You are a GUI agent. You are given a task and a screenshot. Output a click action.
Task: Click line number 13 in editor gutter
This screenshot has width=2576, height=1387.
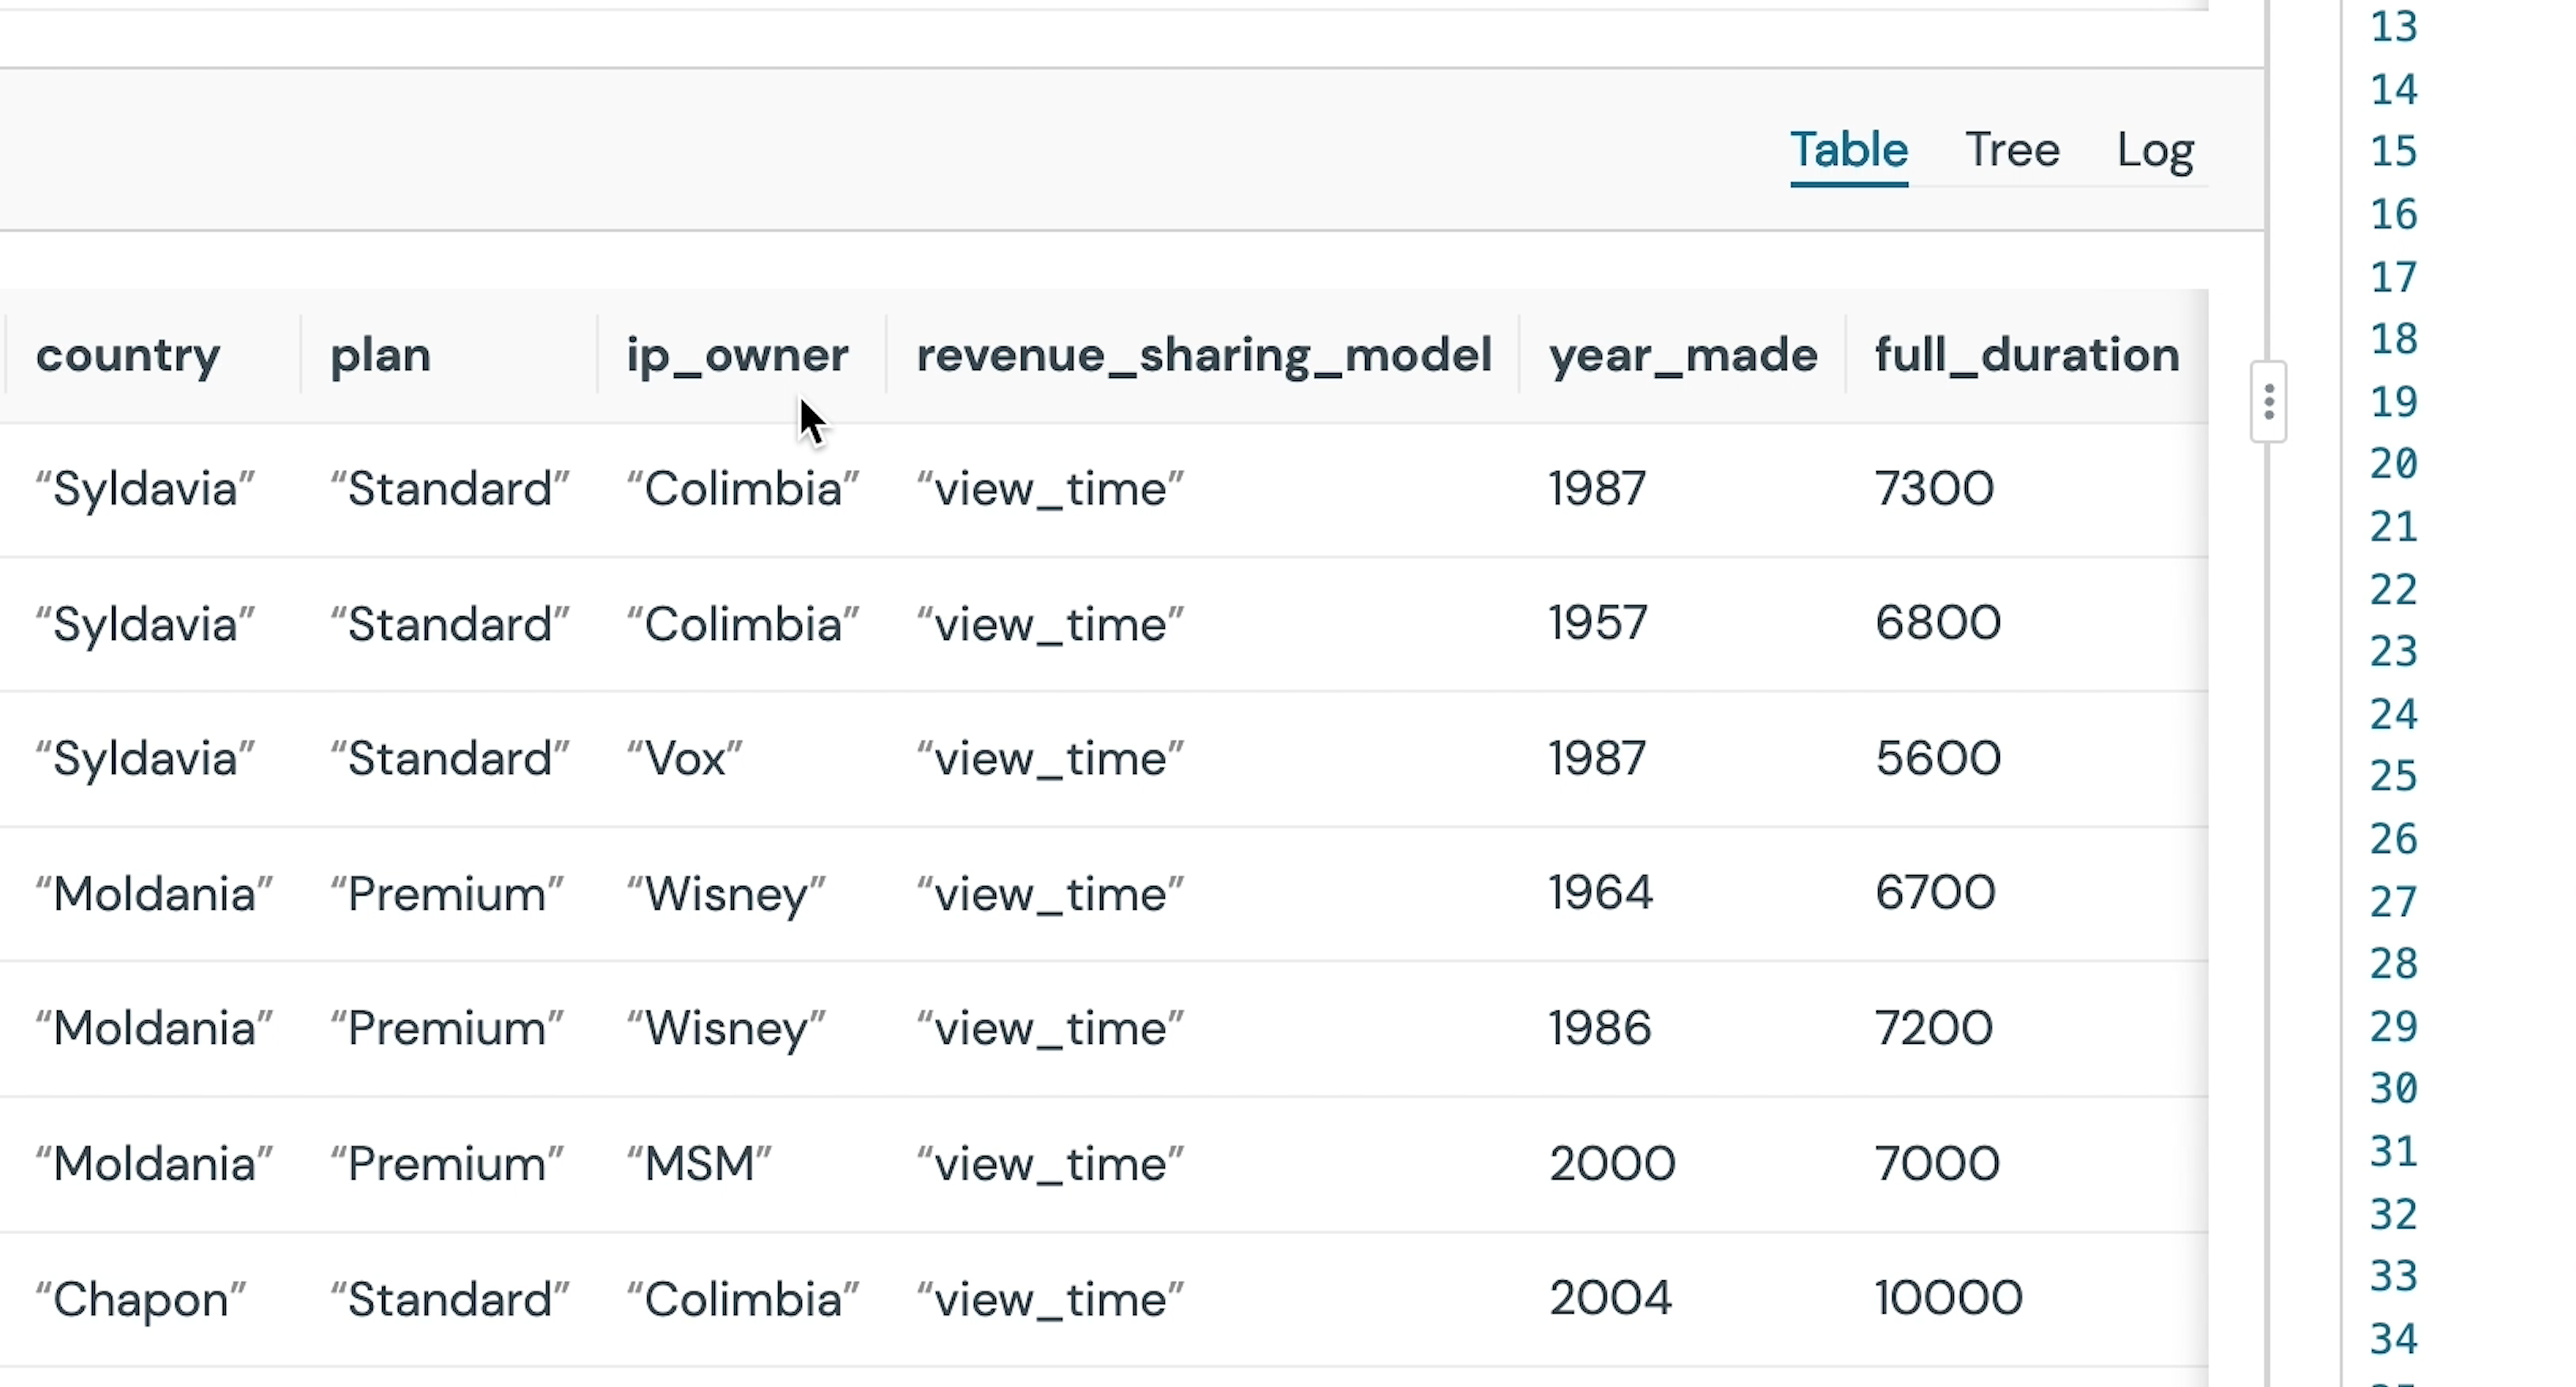[2393, 27]
